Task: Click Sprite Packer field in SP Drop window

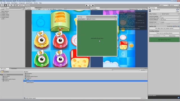Action: coord(101,19)
